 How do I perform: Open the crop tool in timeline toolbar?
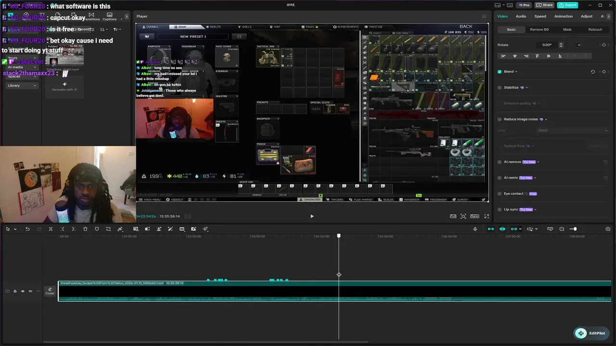(x=108, y=229)
